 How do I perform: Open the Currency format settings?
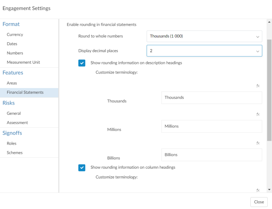click(x=15, y=34)
